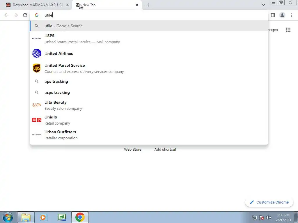This screenshot has height=223, width=298.
Task: Click the taskbar clock showing 1:33 PM
Action: 283,217
